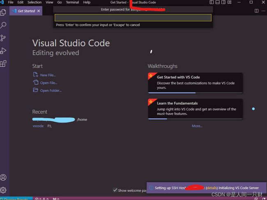Open the Edit menu
This screenshot has width=267, height=200.
point(20,2)
